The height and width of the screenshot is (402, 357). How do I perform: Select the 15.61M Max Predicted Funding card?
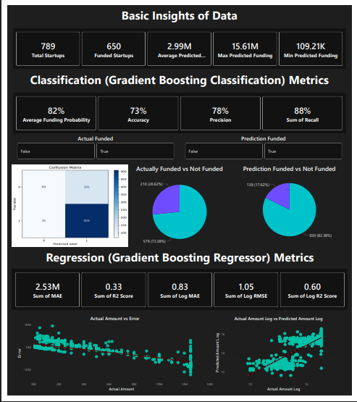pos(245,49)
